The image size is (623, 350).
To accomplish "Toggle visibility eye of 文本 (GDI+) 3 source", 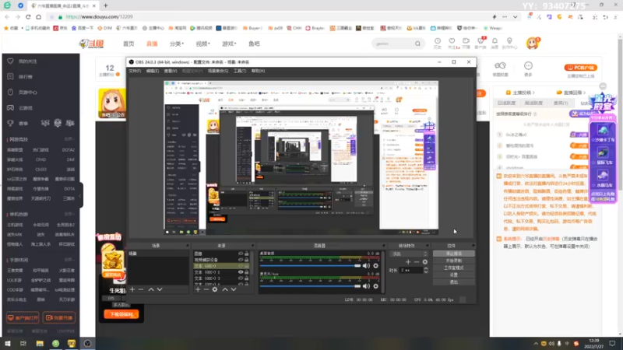I will coord(241,278).
